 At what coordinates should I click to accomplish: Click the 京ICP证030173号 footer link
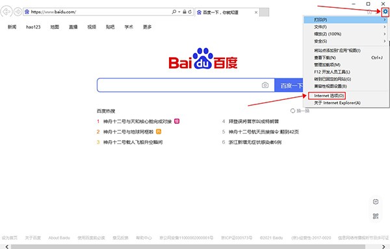tap(237, 238)
